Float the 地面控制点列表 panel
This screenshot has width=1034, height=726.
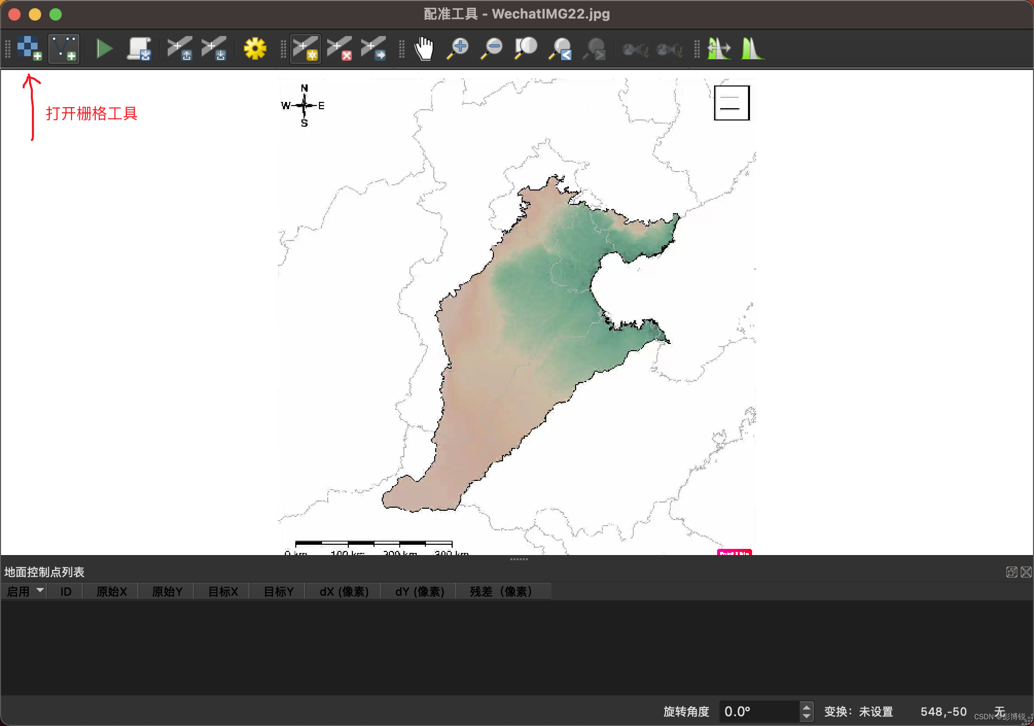click(1011, 572)
